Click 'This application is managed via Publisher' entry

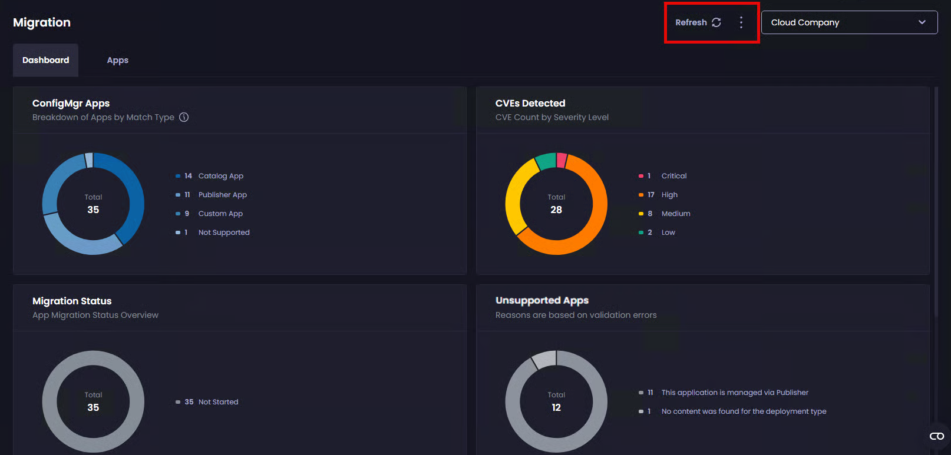point(735,393)
